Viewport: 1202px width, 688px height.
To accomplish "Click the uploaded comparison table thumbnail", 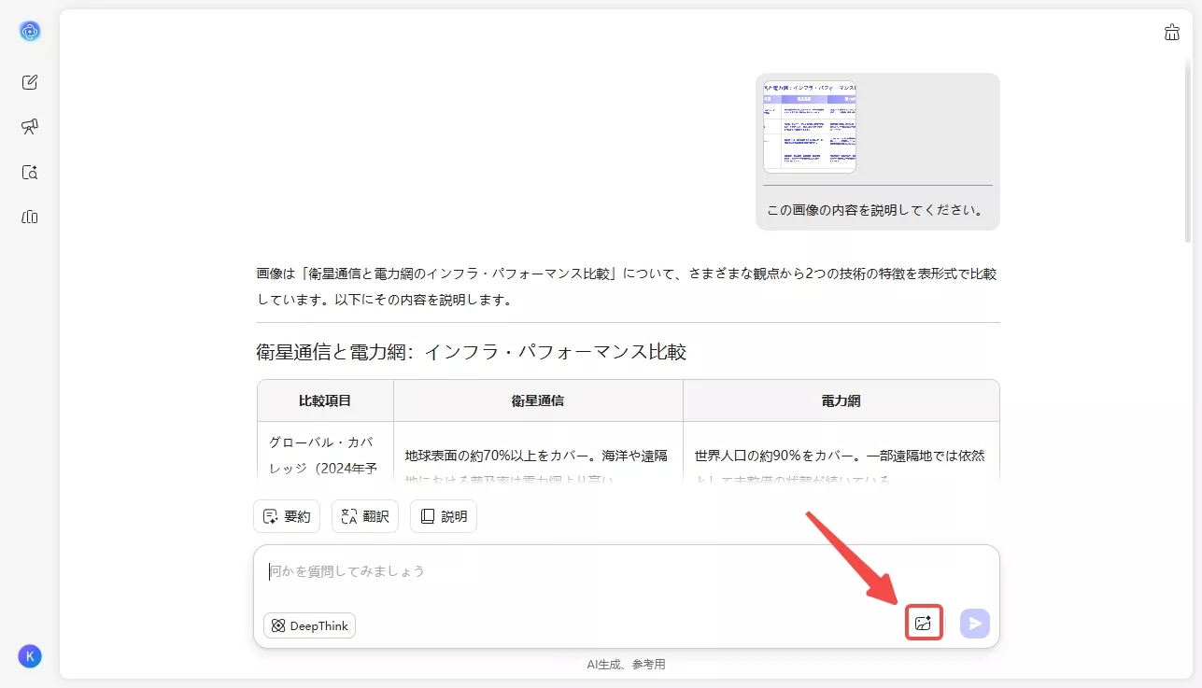I will tap(809, 126).
